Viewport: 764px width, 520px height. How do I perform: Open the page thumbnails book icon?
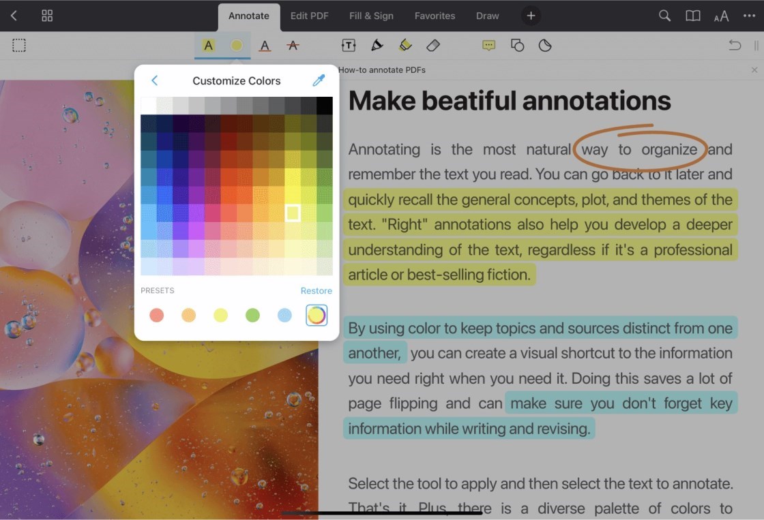click(x=692, y=16)
